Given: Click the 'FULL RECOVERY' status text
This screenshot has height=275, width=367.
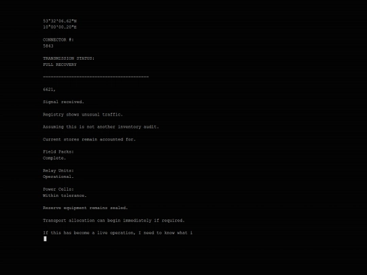Looking at the screenshot, I should pos(60,65).
